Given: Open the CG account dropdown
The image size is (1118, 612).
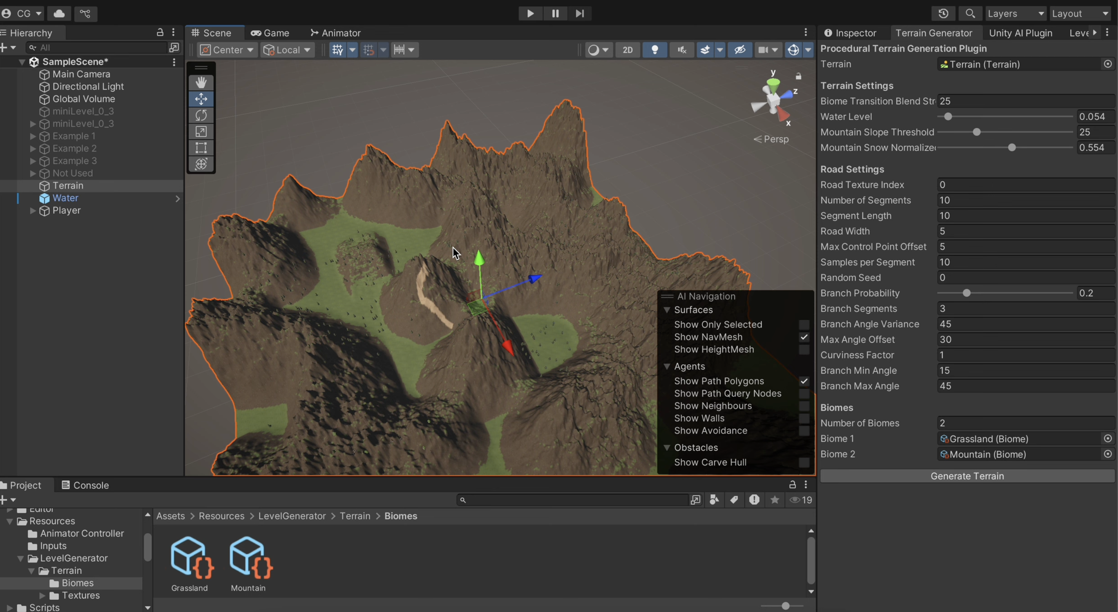Looking at the screenshot, I should (x=22, y=13).
